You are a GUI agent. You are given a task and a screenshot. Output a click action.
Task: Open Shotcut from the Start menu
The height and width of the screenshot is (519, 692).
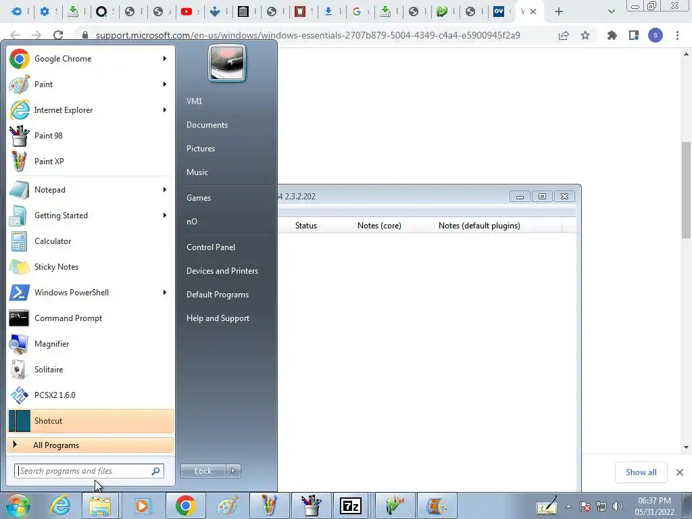91,421
